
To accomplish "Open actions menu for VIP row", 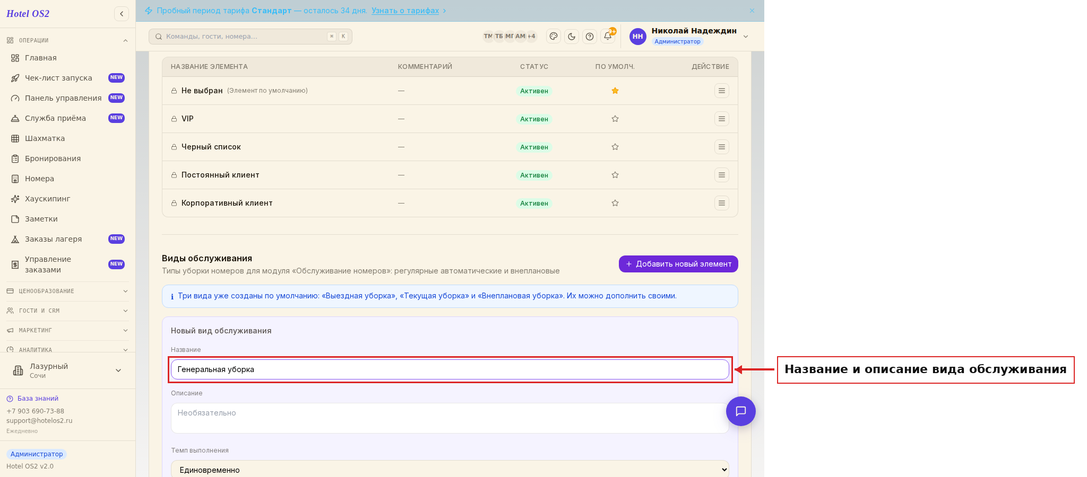I will [722, 119].
